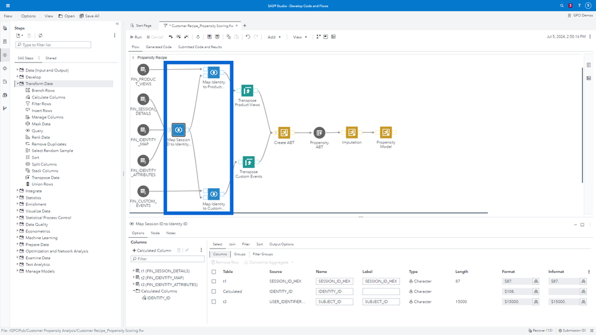Image resolution: width=596 pixels, height=335 pixels.
Task: Switch to the Generated Code tab
Action: [x=159, y=47]
